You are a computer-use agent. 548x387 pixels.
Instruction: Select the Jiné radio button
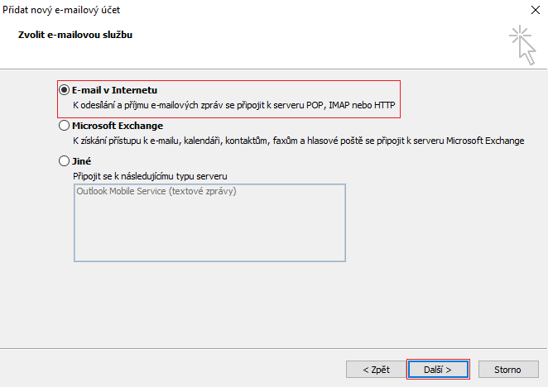[x=65, y=162]
